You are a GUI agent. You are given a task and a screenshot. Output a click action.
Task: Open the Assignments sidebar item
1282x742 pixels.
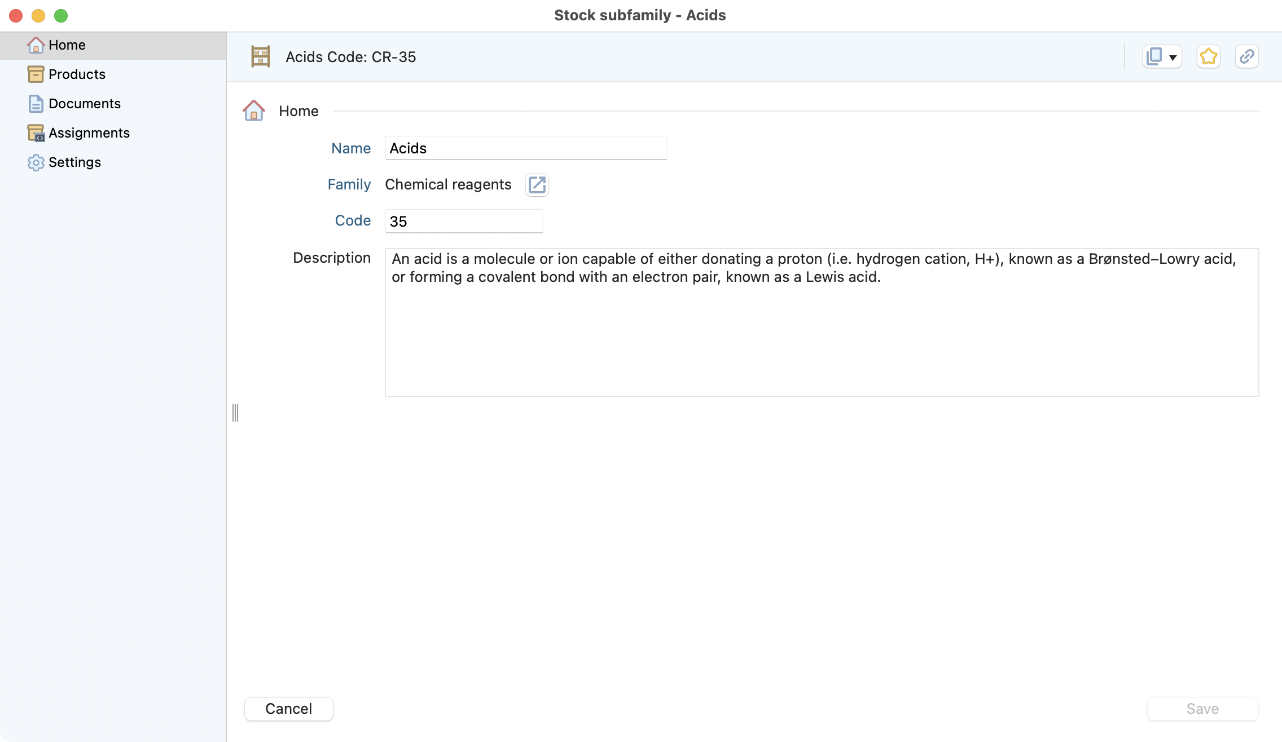(89, 132)
